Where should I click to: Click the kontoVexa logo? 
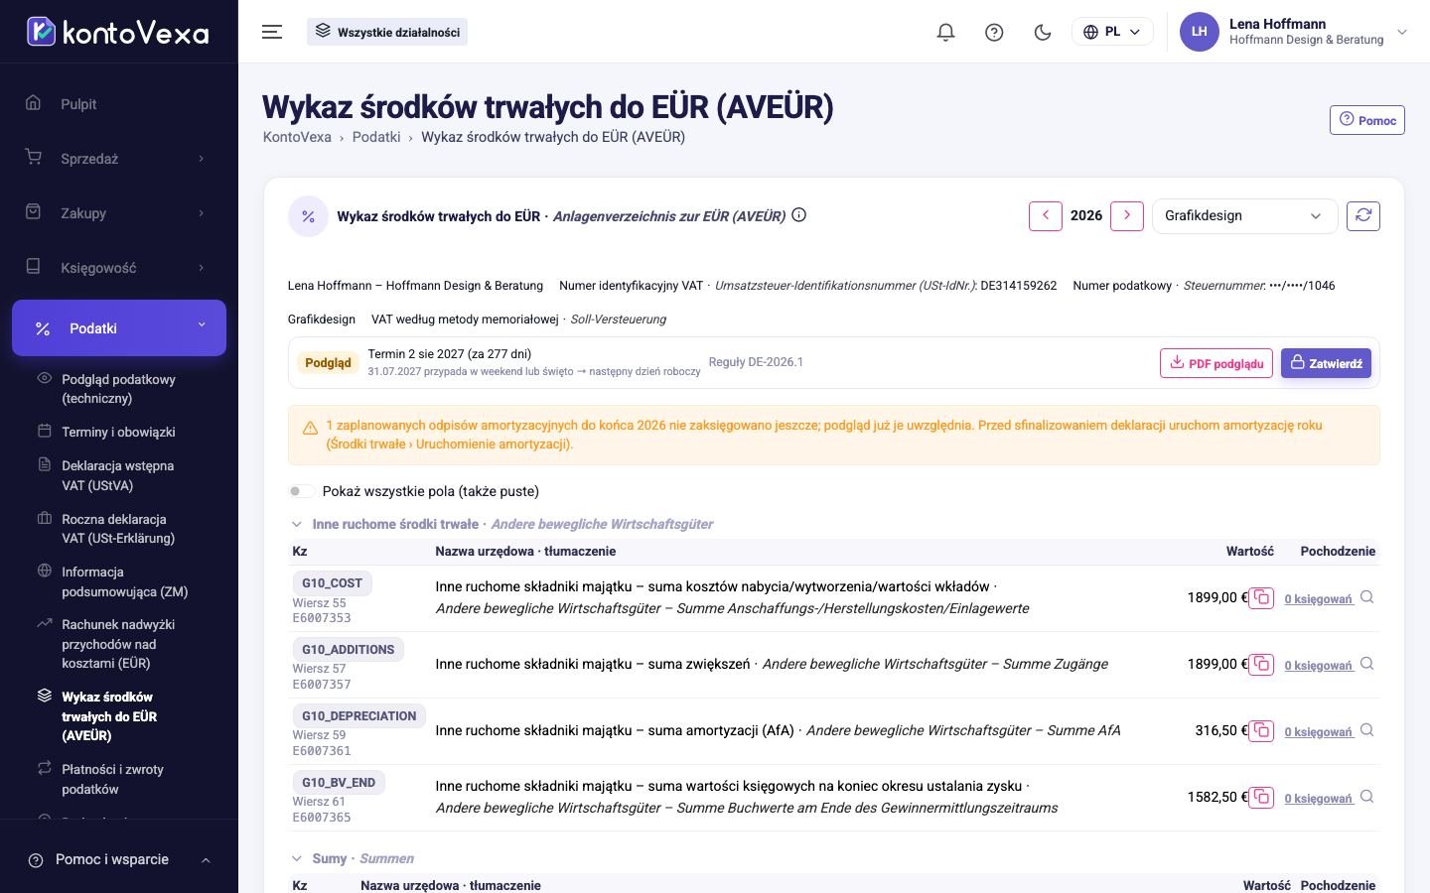coord(118,32)
